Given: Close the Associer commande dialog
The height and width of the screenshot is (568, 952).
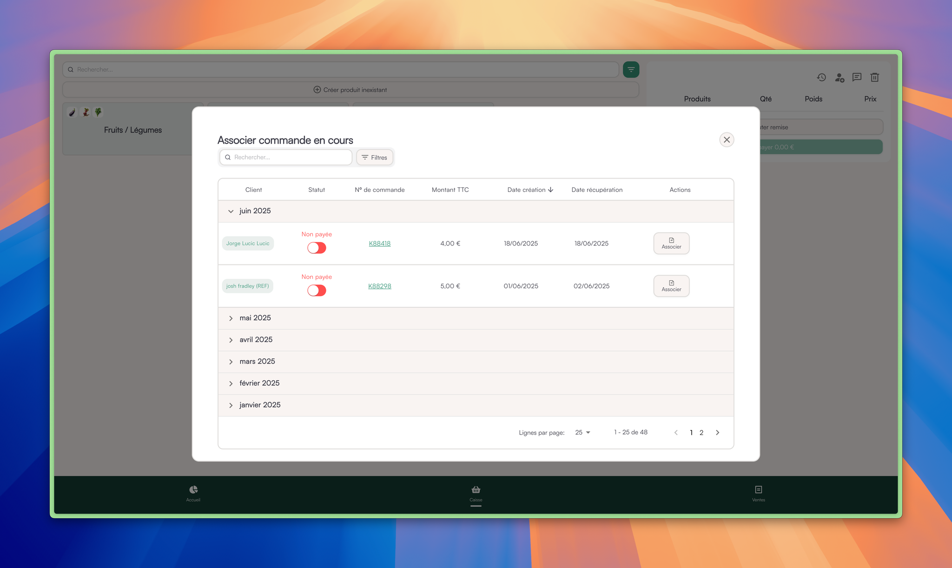Looking at the screenshot, I should pos(727,140).
